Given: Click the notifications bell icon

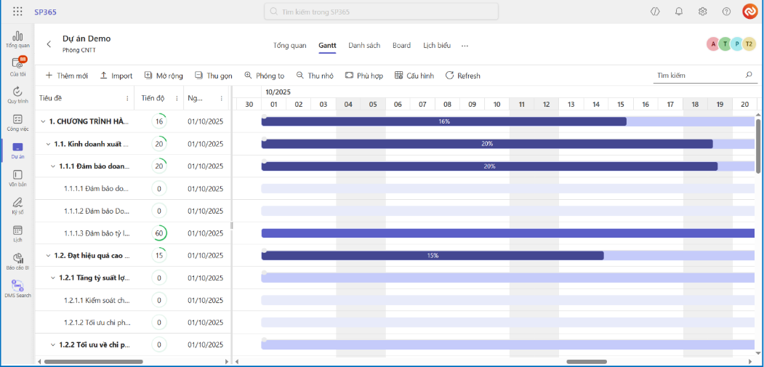Looking at the screenshot, I should coord(679,12).
